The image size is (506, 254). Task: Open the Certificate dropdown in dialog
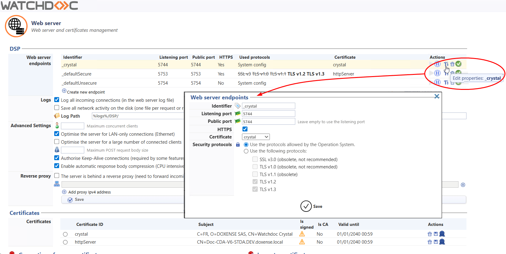point(256,137)
